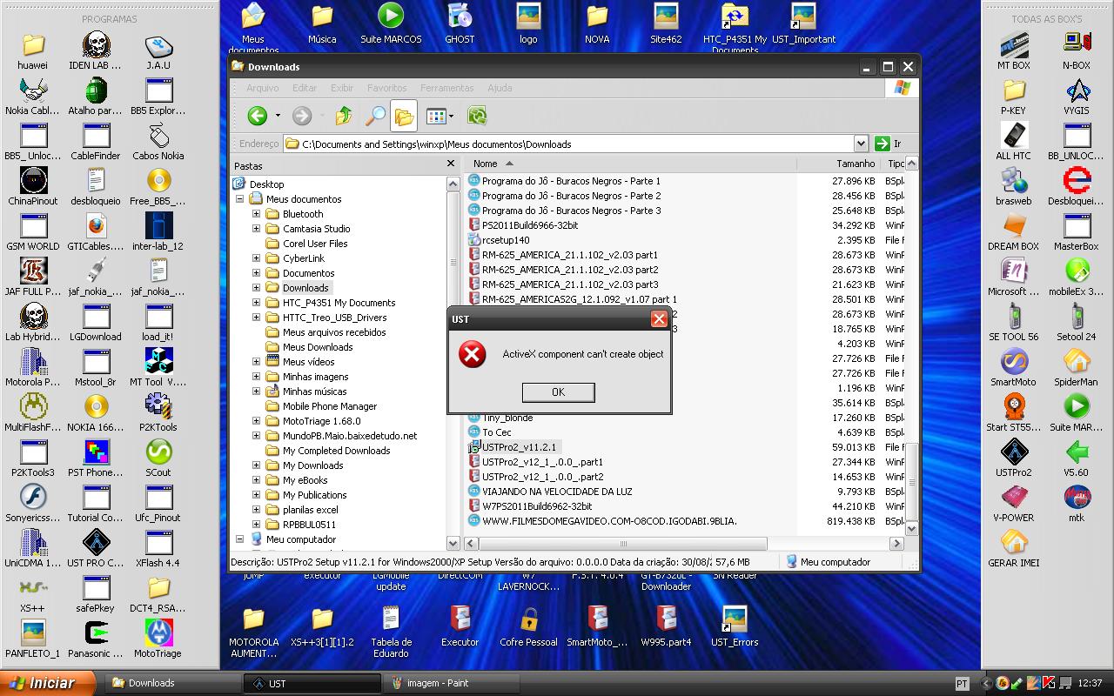Expand the MotoTriage 1.68.0 folder node
This screenshot has height=696, width=1114.
(x=257, y=421)
